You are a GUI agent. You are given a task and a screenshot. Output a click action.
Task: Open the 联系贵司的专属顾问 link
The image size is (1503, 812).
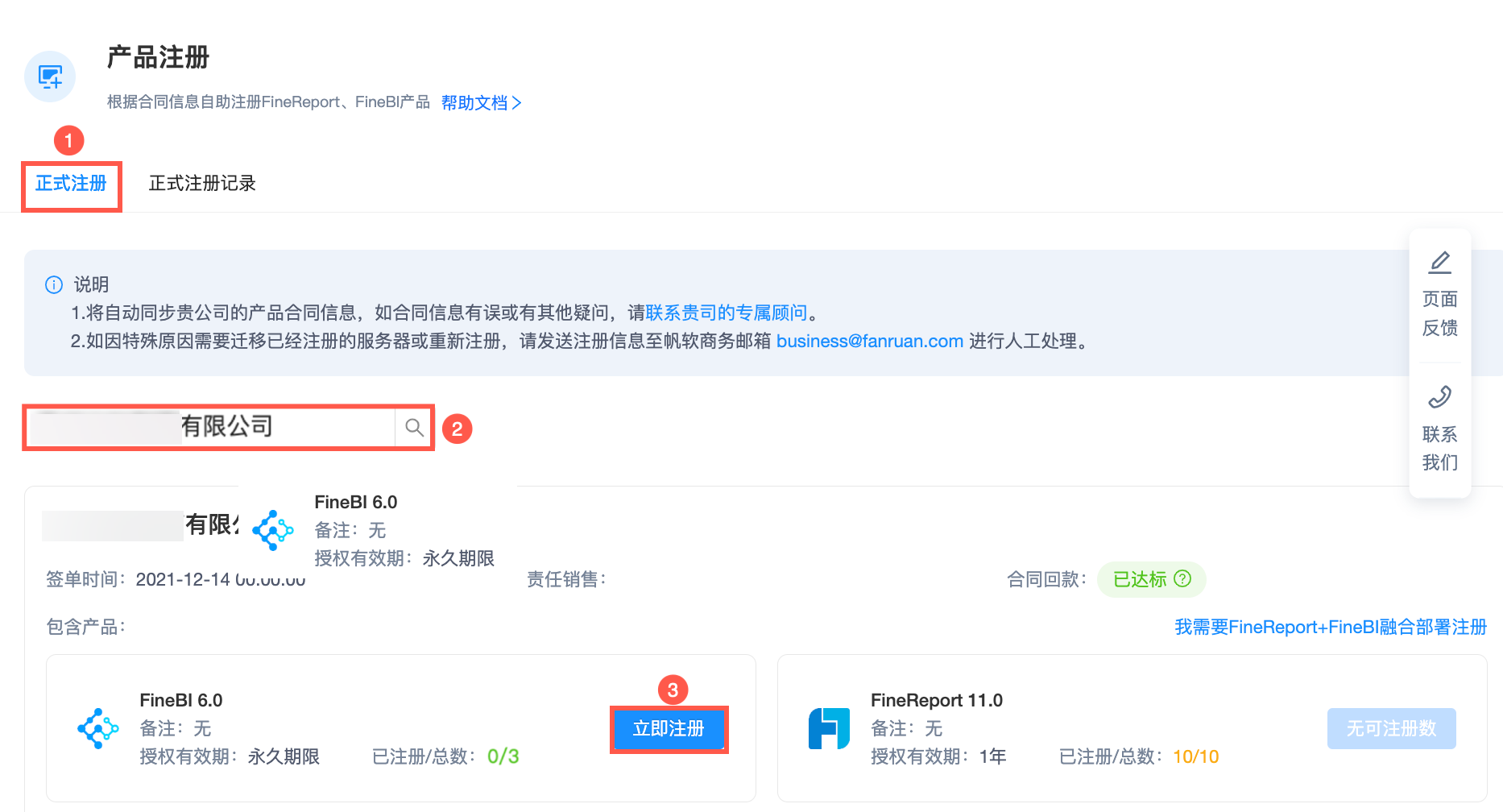pos(727,313)
